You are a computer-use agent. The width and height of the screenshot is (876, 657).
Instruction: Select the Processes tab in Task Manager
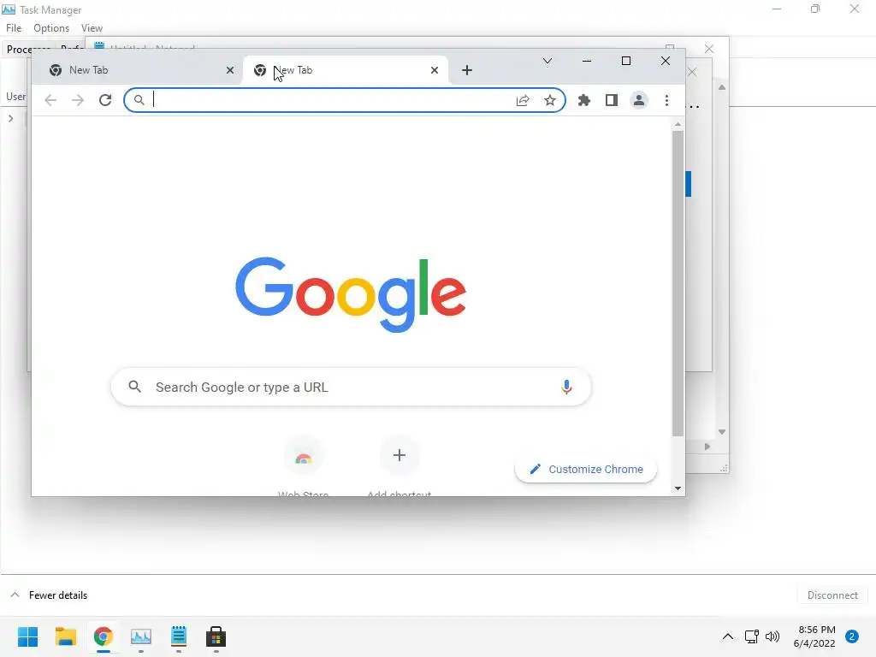tap(28, 49)
